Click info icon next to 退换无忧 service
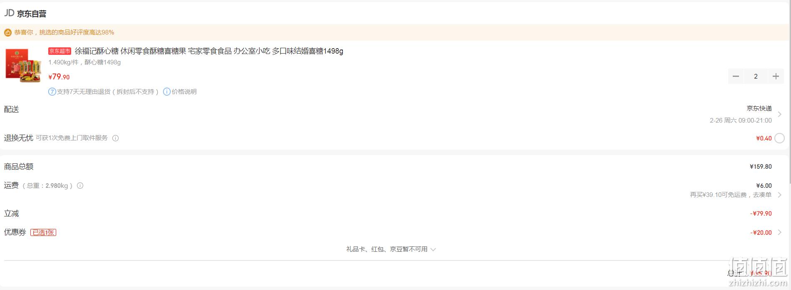The width and height of the screenshot is (791, 290). click(116, 138)
